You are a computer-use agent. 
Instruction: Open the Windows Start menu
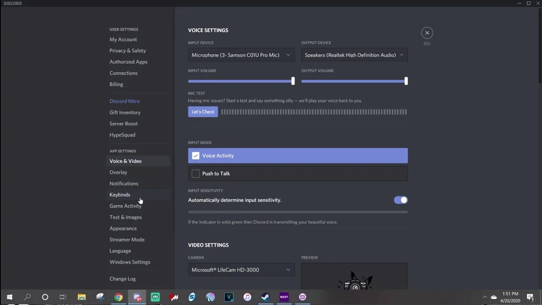9,297
